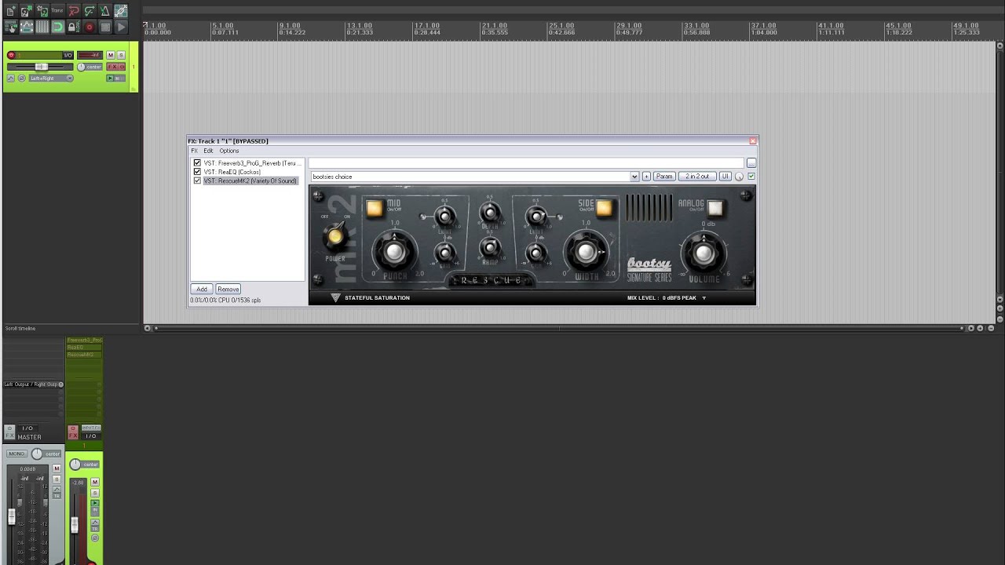Screen dimensions: 1005x565
Task: Toggle the SIDE On/Off button
Action: click(605, 207)
